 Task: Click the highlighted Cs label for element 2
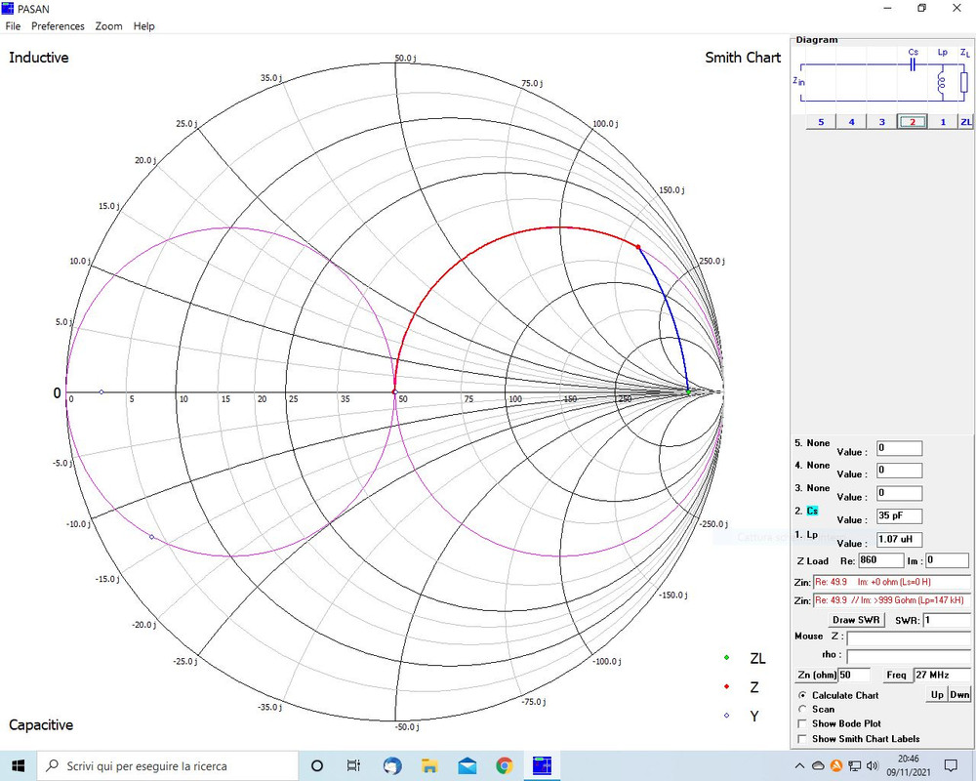812,511
